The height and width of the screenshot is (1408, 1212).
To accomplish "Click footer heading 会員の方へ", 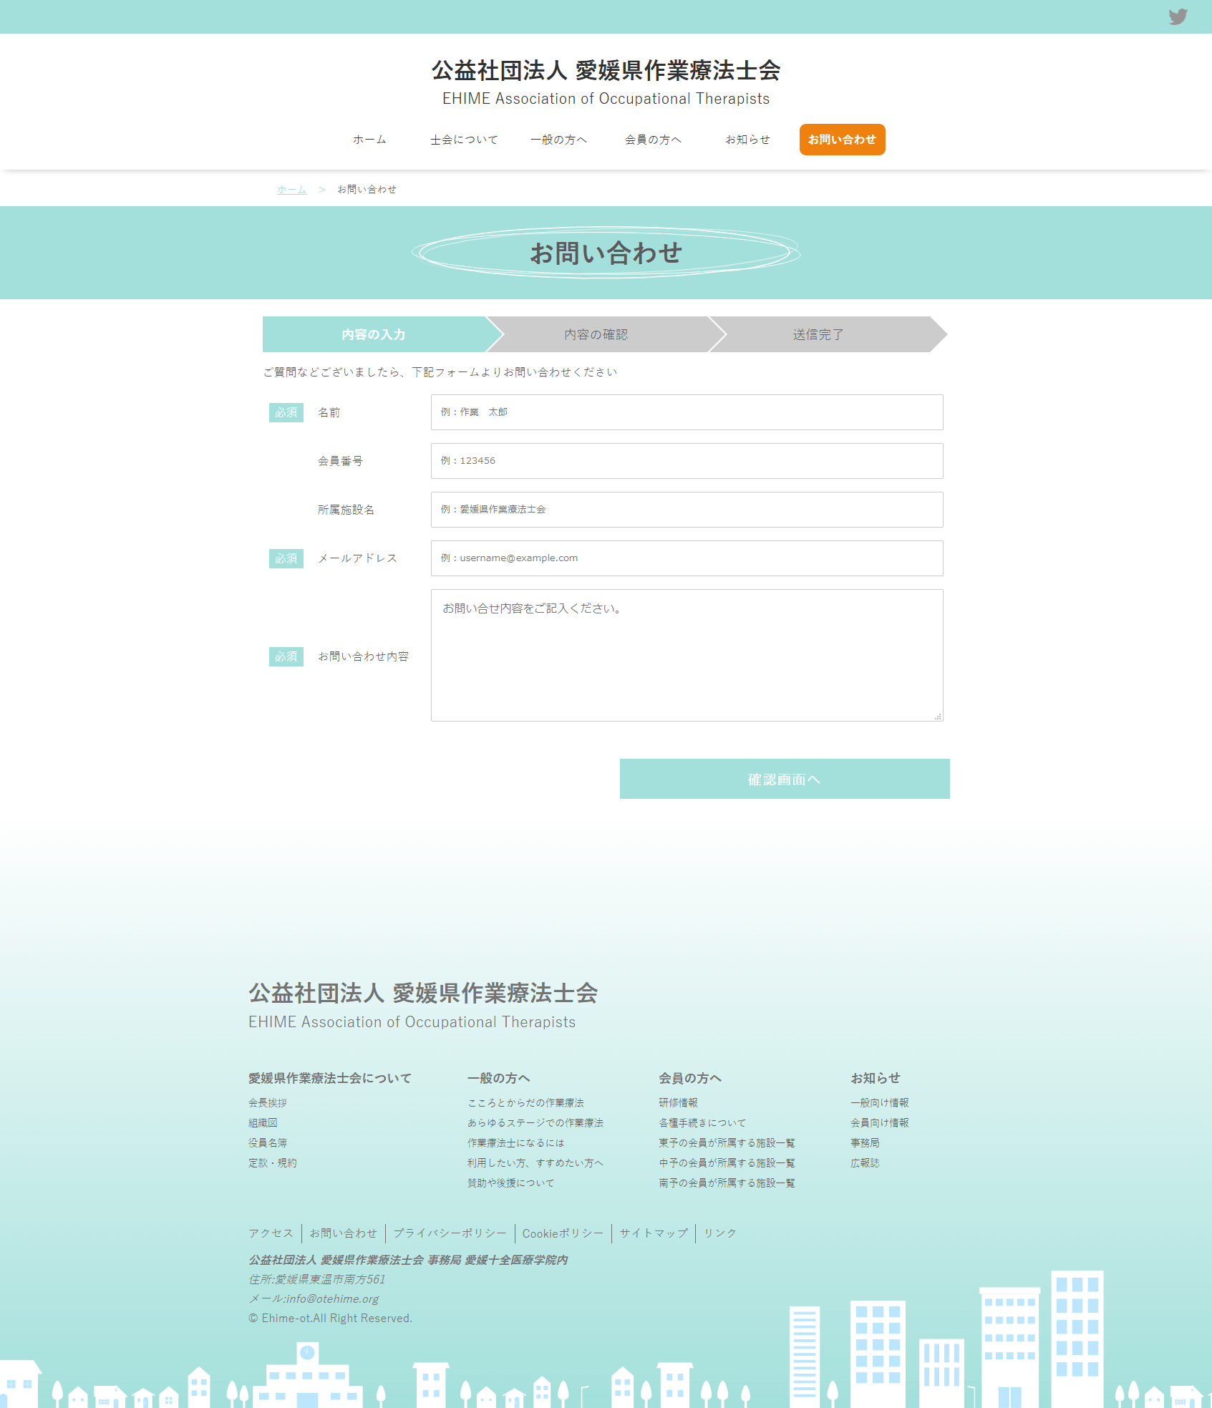I will (x=690, y=1078).
